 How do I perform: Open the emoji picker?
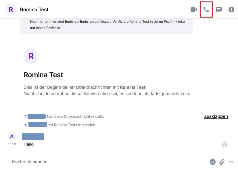point(213,162)
